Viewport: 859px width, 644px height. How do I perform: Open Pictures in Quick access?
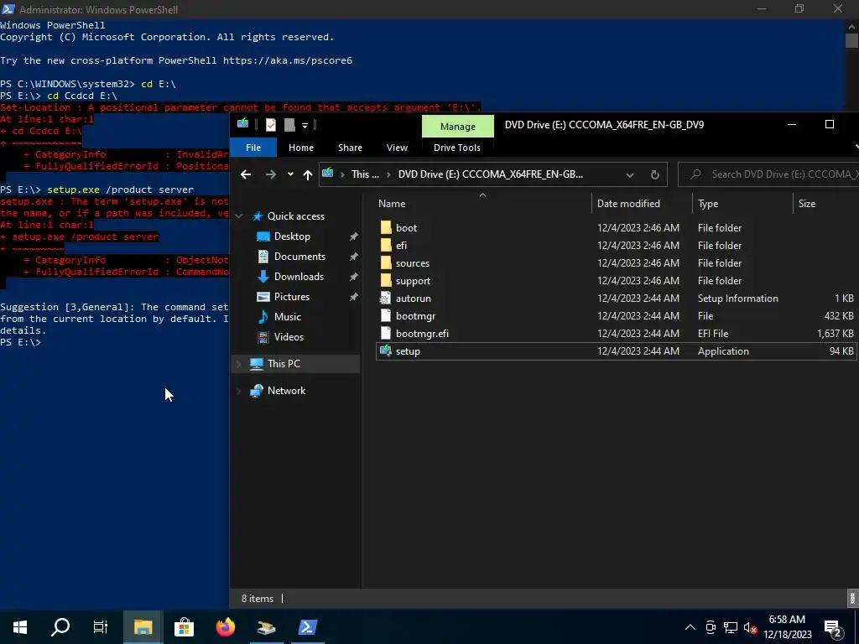coord(291,296)
